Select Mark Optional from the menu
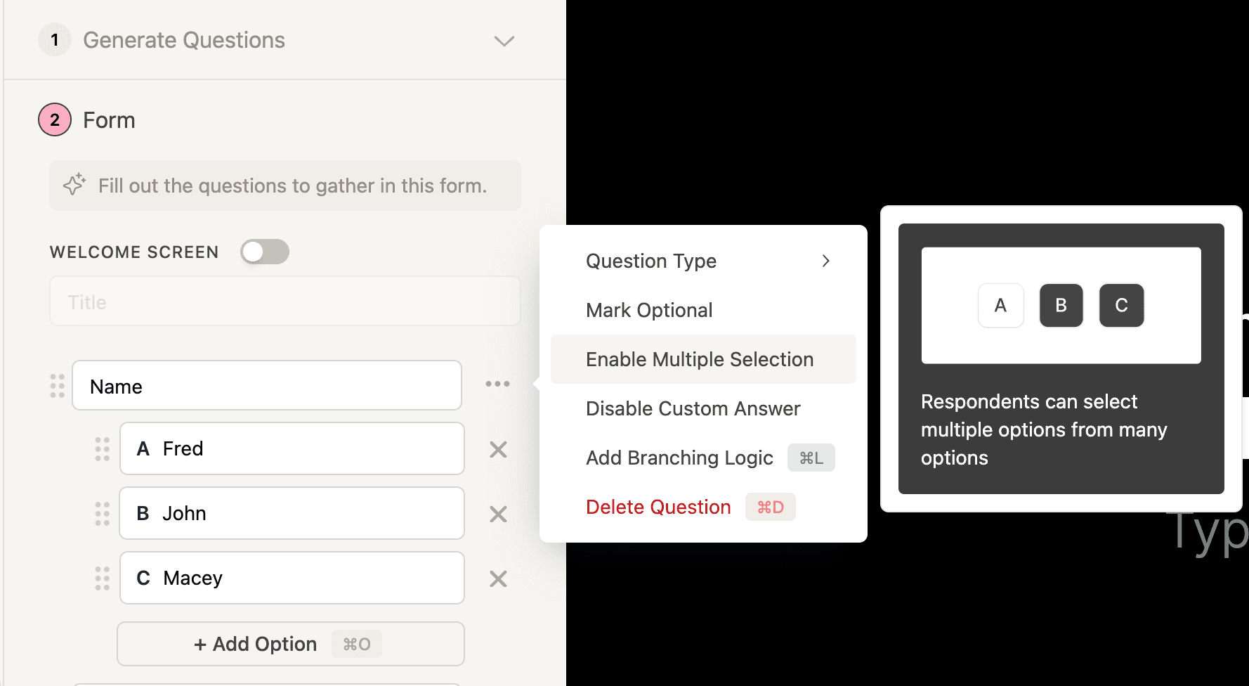1249x686 pixels. (x=648, y=309)
